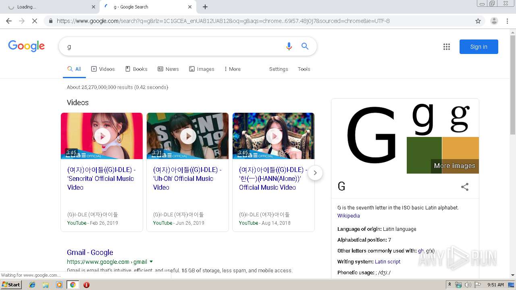
Task: Switch to the News tab
Action: point(168,69)
